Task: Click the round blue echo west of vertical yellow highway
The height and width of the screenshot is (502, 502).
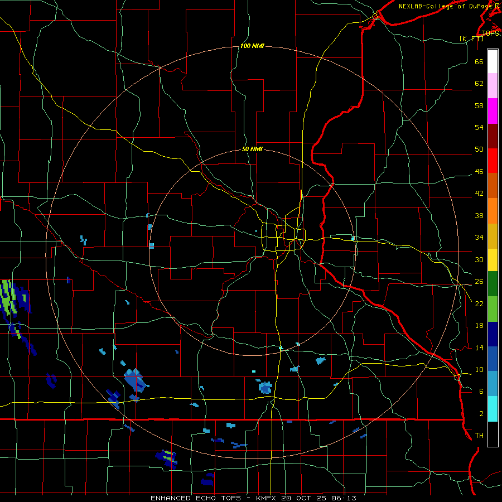Action: click(x=266, y=388)
